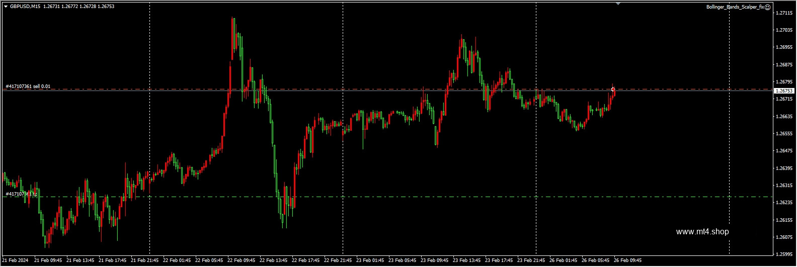Screen dimensions: 797x267
Task: Click the '23 Feb 05:45' time axis label
Action: 402,260
